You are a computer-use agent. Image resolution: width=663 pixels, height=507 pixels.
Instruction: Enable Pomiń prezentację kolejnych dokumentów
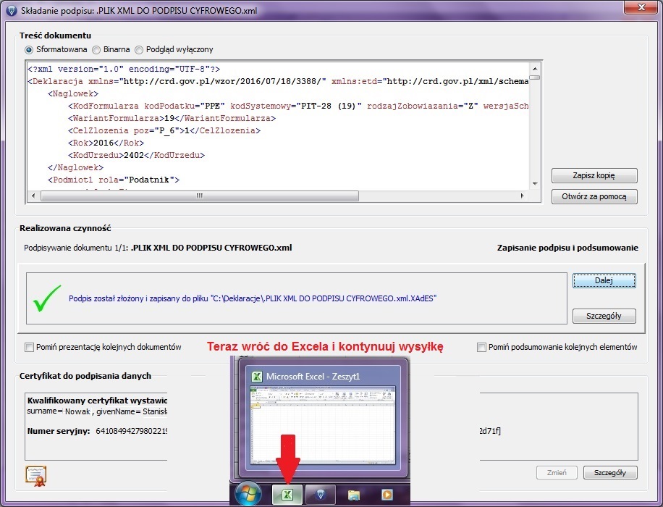pos(29,348)
